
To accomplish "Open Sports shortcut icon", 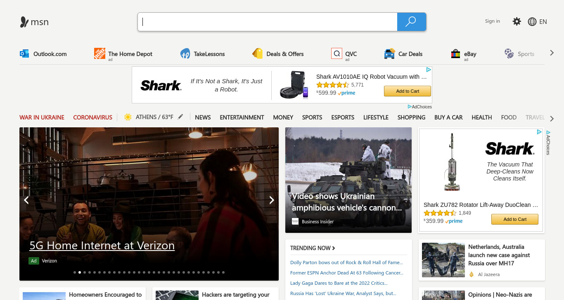I will [509, 54].
